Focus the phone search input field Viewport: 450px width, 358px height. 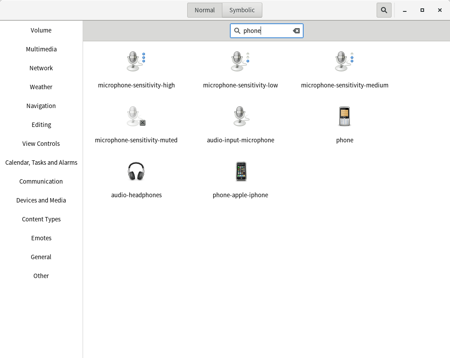click(267, 31)
